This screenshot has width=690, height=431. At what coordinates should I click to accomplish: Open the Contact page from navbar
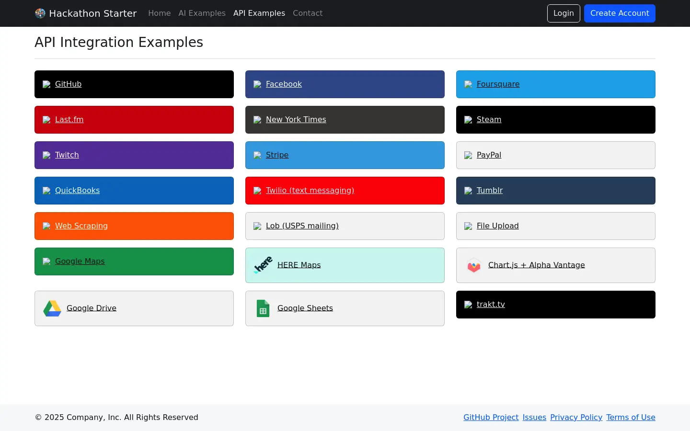pos(308,13)
